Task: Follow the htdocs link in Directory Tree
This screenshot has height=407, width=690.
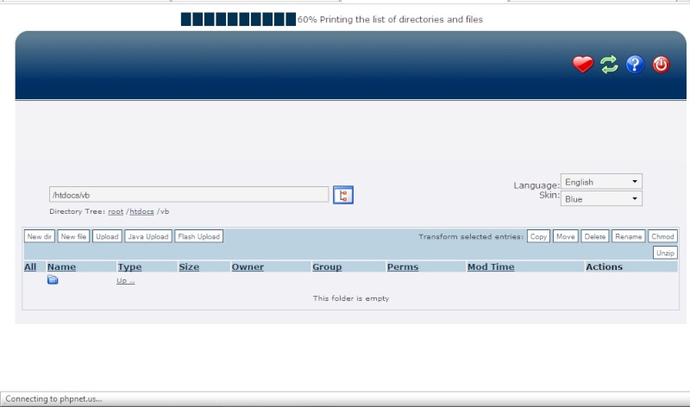Action: click(x=142, y=211)
